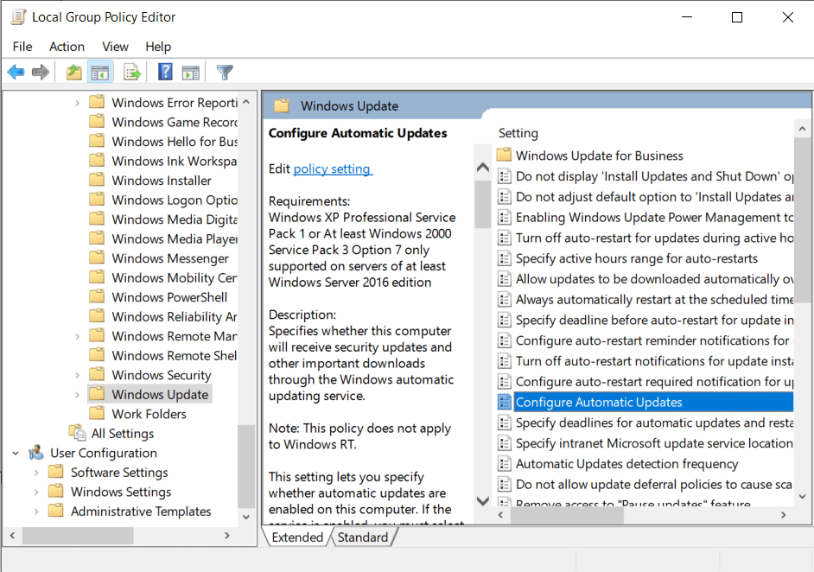Select Windows Update in the tree
This screenshot has width=814, height=572.
pyautogui.click(x=160, y=395)
